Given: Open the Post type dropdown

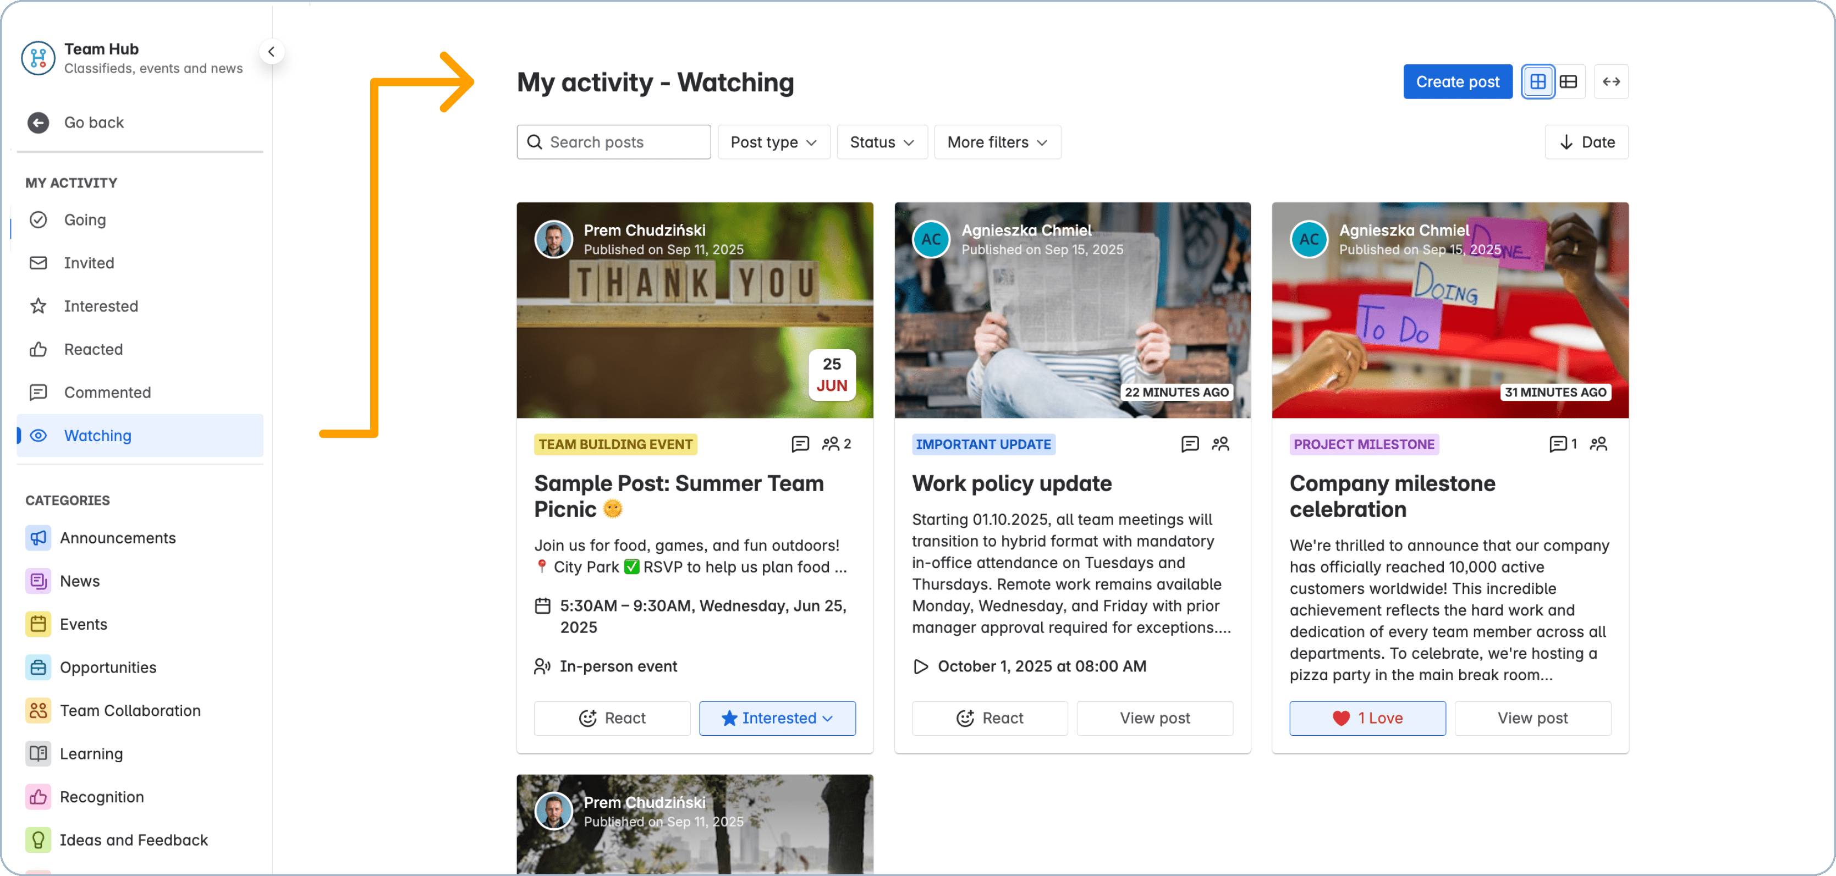Looking at the screenshot, I should point(773,142).
